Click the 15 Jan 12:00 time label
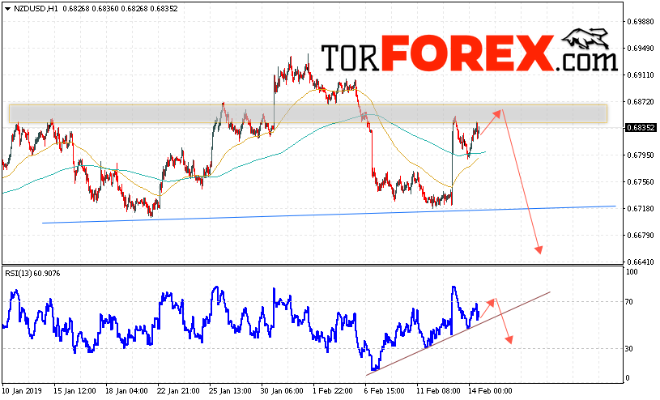This screenshot has height=400, width=660. [x=75, y=391]
